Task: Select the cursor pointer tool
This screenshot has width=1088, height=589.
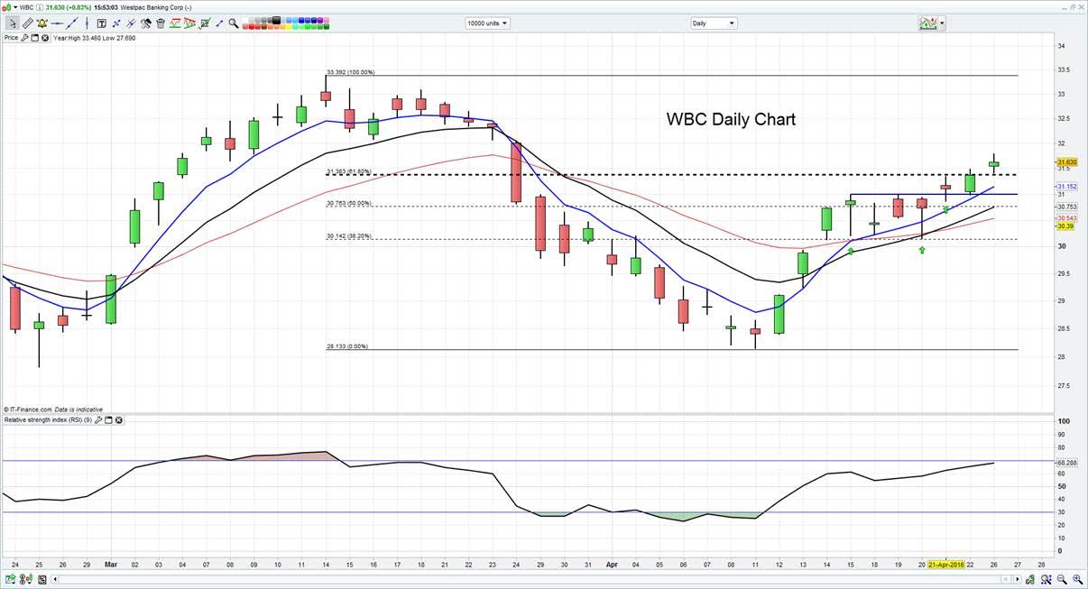Action: [x=13, y=23]
